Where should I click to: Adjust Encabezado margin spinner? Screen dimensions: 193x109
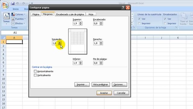(x=101, y=23)
